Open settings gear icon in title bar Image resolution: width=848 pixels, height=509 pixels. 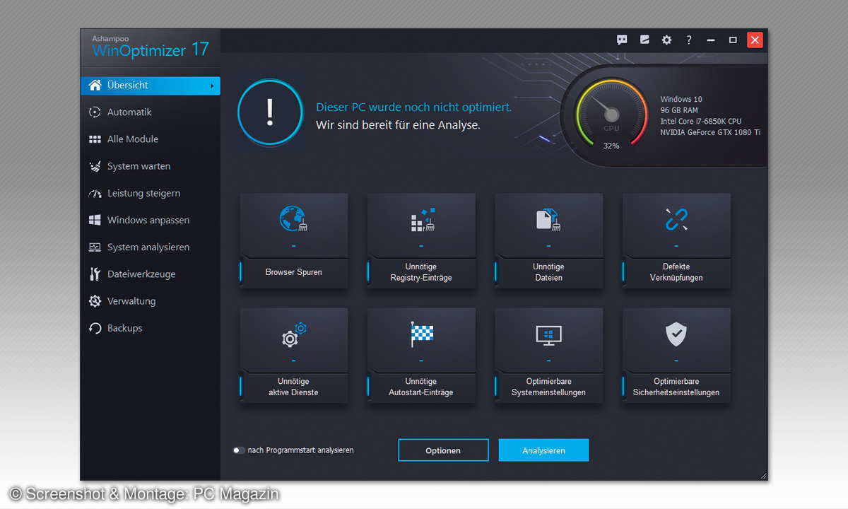[666, 40]
